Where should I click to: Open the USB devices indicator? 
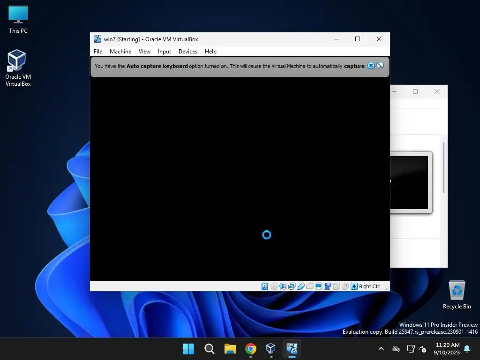300,286
